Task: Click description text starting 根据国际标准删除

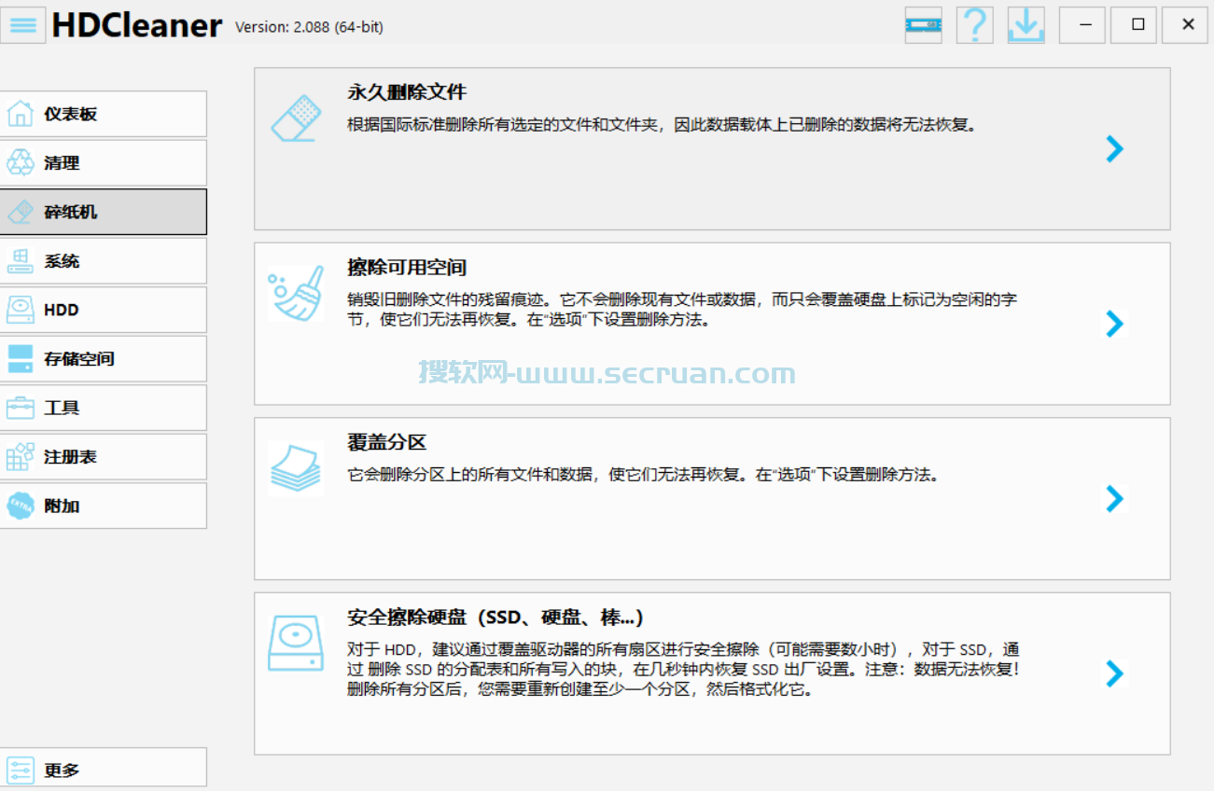Action: coord(663,124)
